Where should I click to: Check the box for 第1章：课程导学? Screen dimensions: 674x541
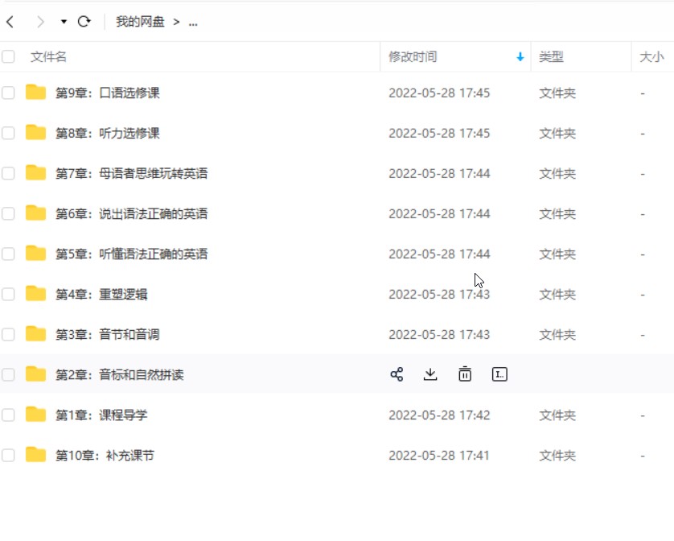(8, 415)
